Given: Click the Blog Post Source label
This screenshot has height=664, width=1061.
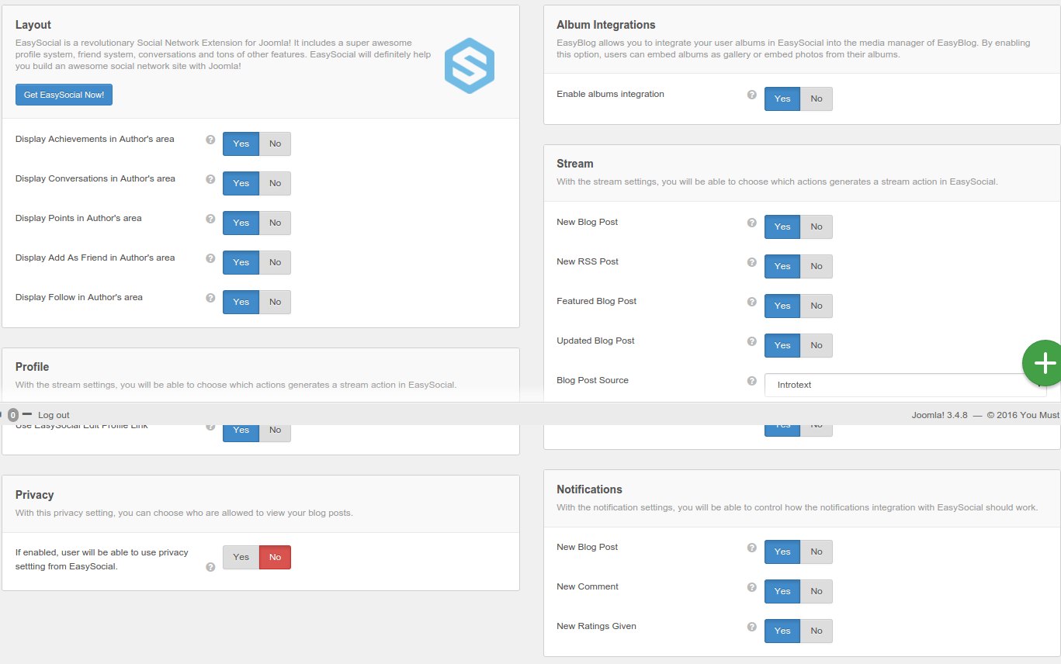Looking at the screenshot, I should tap(592, 380).
